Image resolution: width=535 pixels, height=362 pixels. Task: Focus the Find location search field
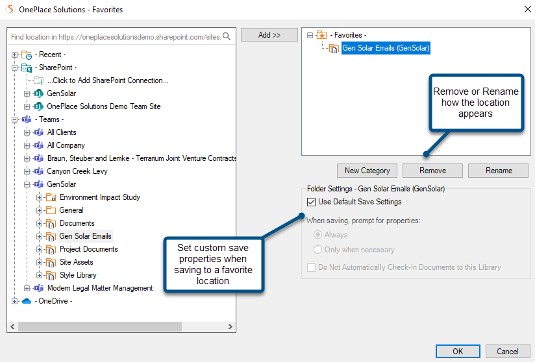point(116,37)
